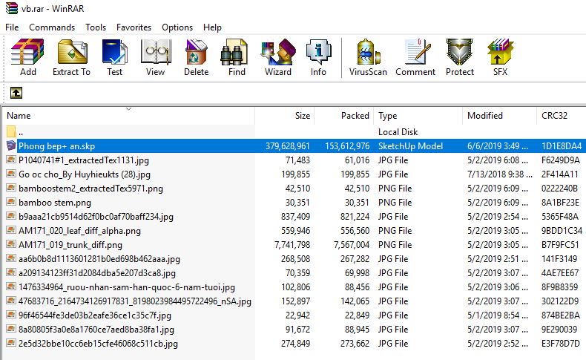Select '1476334964_ruou-nhan-sam-han-quoc-6-nam-tuoi.jpg'
Viewport: 586px width, 360px height.
[127, 287]
